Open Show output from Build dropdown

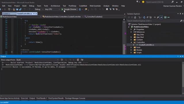coord(37,60)
